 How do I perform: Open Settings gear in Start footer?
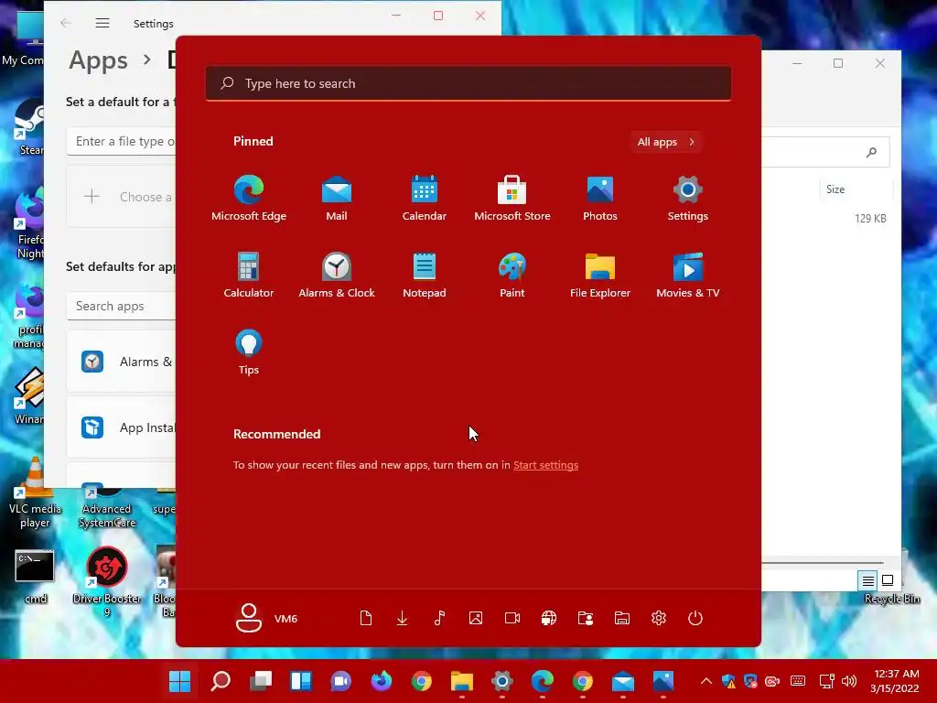click(659, 618)
